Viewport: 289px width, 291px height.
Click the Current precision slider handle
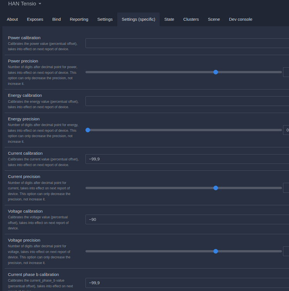(x=216, y=188)
